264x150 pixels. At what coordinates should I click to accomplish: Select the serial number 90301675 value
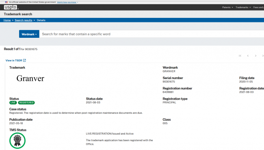(169, 82)
